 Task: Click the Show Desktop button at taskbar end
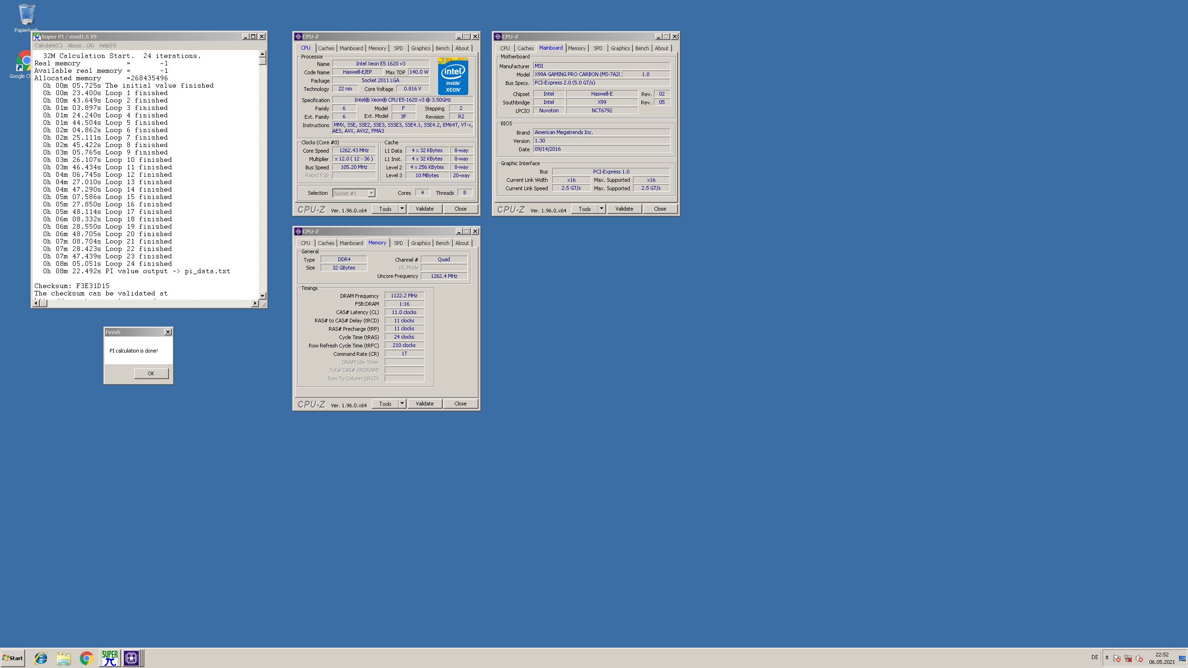click(1182, 658)
